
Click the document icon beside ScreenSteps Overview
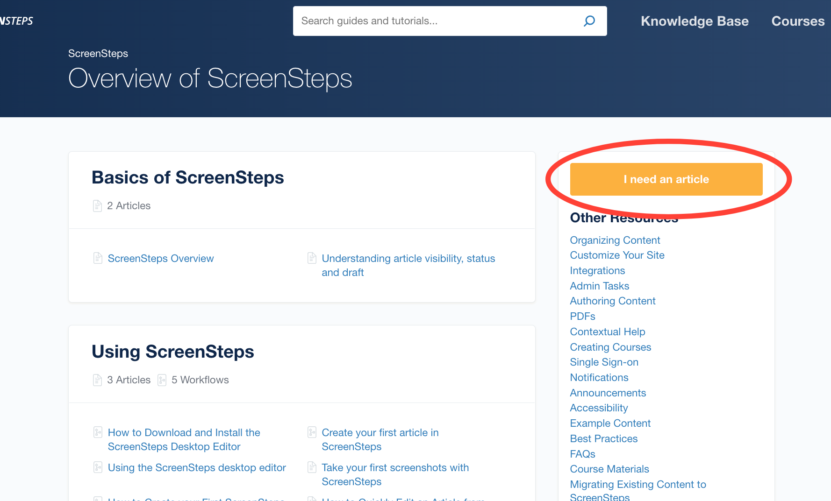tap(98, 258)
